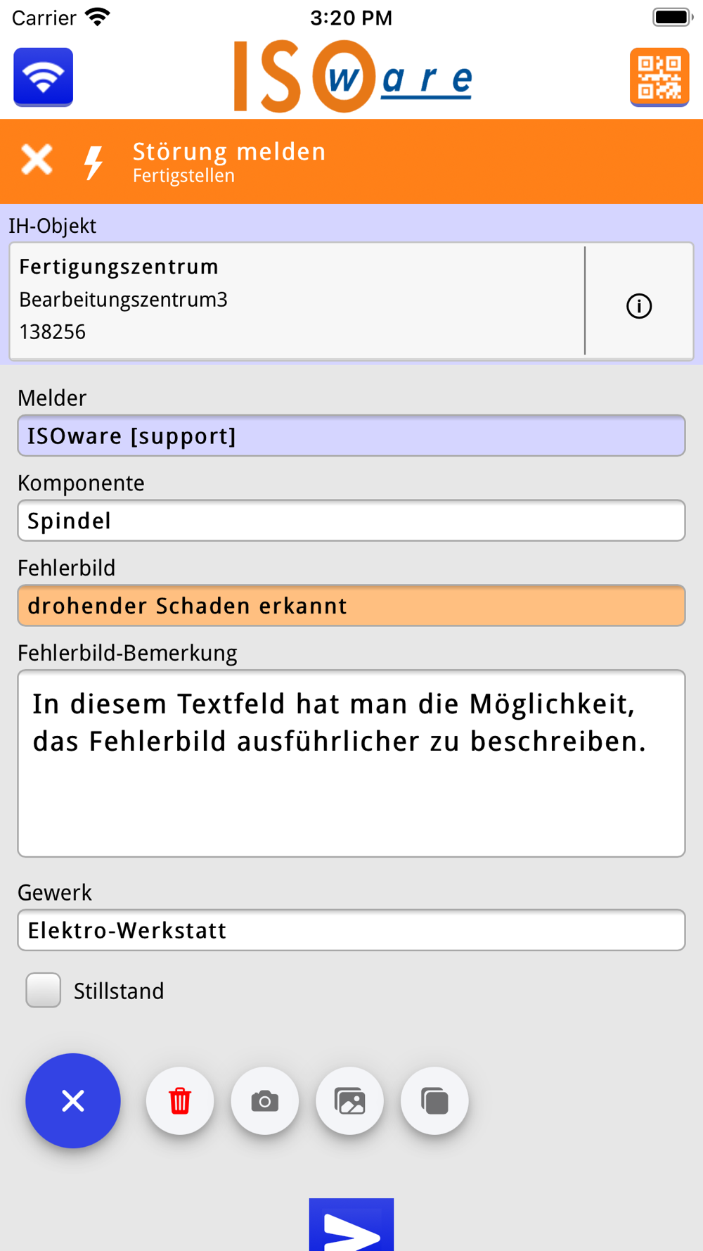
Task: Tap the ISOware logo
Action: pos(353,77)
